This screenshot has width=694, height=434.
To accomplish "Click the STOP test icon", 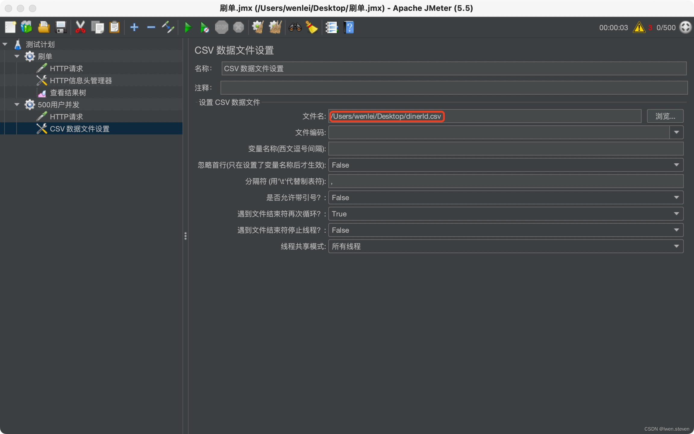I will click(x=222, y=27).
